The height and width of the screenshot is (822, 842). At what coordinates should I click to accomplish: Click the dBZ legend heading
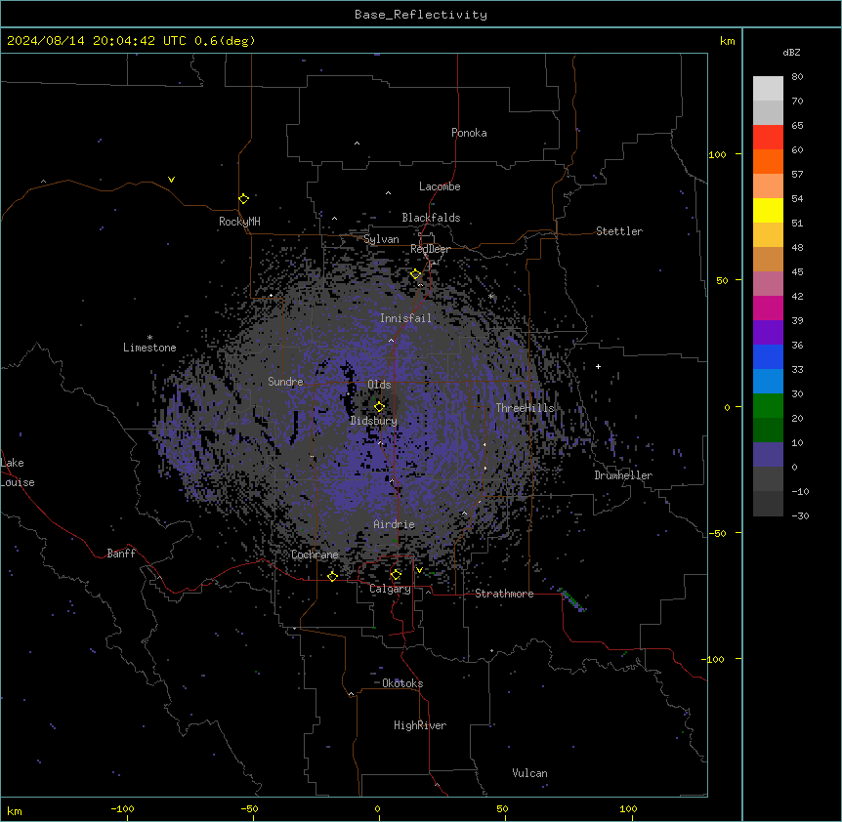[791, 52]
